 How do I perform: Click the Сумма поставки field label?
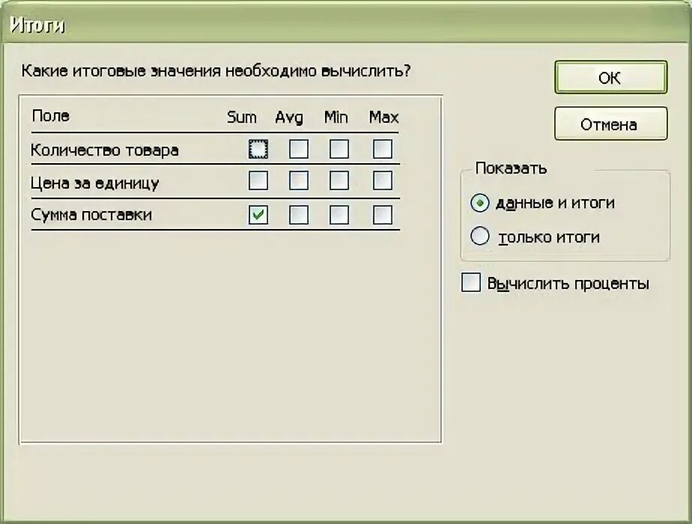point(91,215)
